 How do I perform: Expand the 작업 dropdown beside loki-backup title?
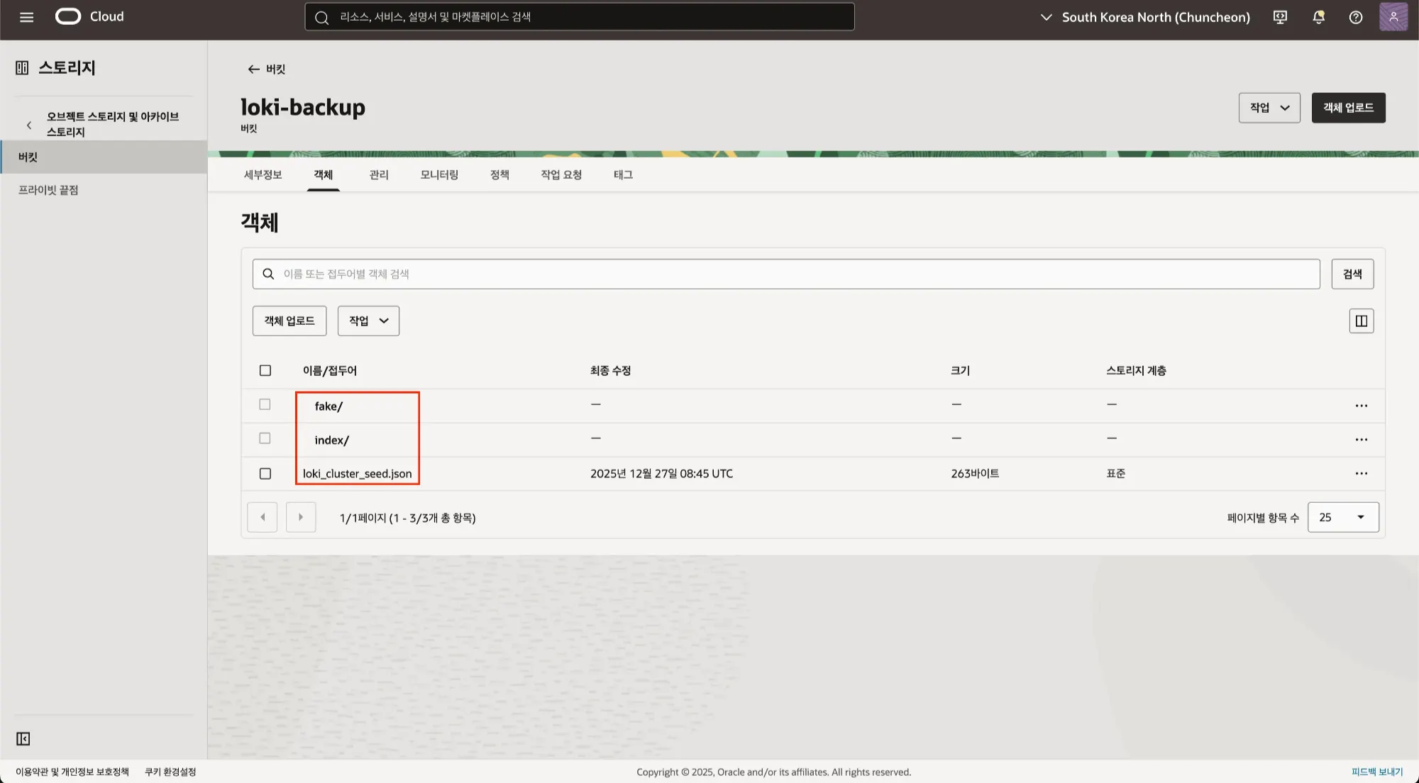click(1269, 108)
